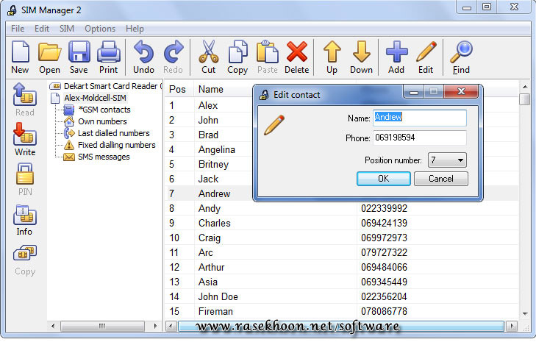The height and width of the screenshot is (342, 536).
Task: Read SIM card from the sidebar
Action: point(25,99)
